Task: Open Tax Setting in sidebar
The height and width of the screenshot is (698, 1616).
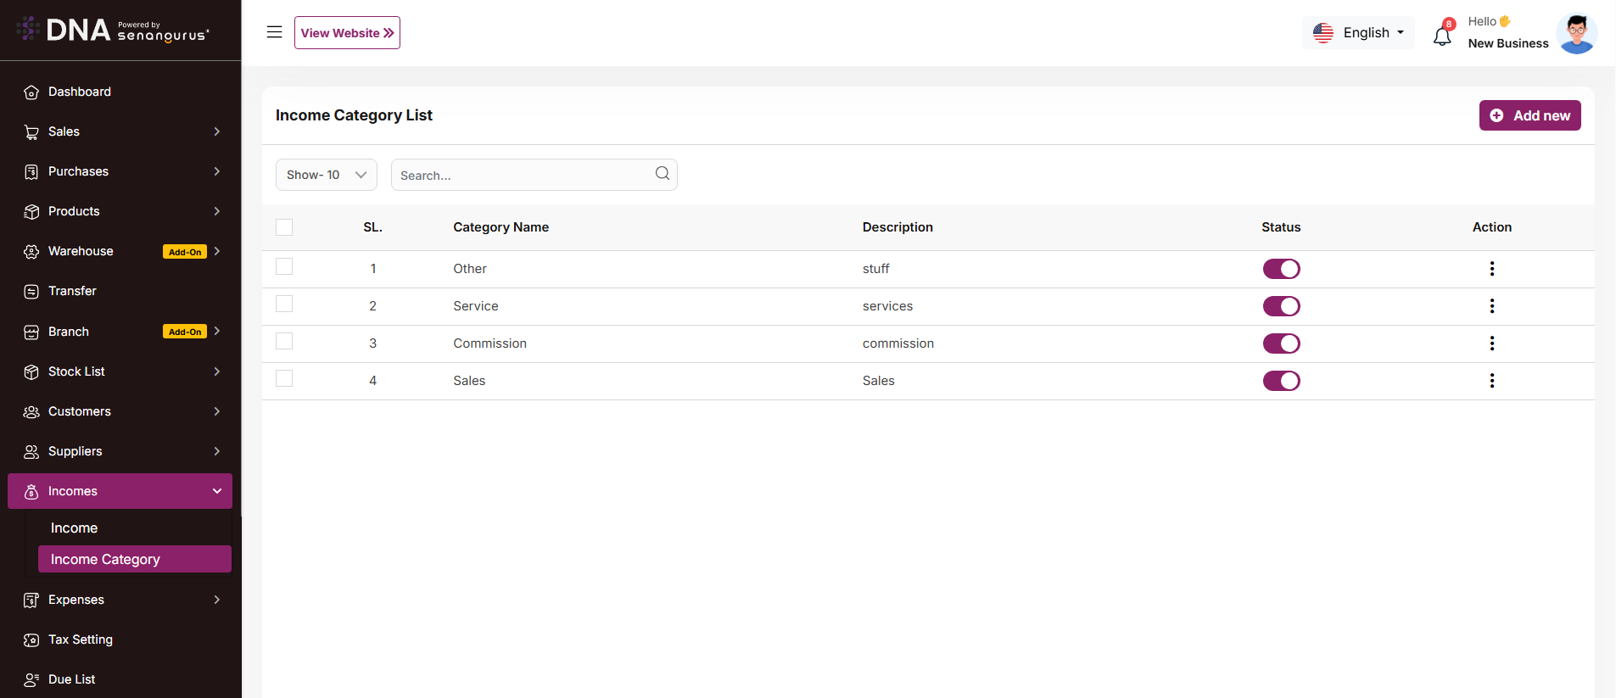Action: (81, 639)
